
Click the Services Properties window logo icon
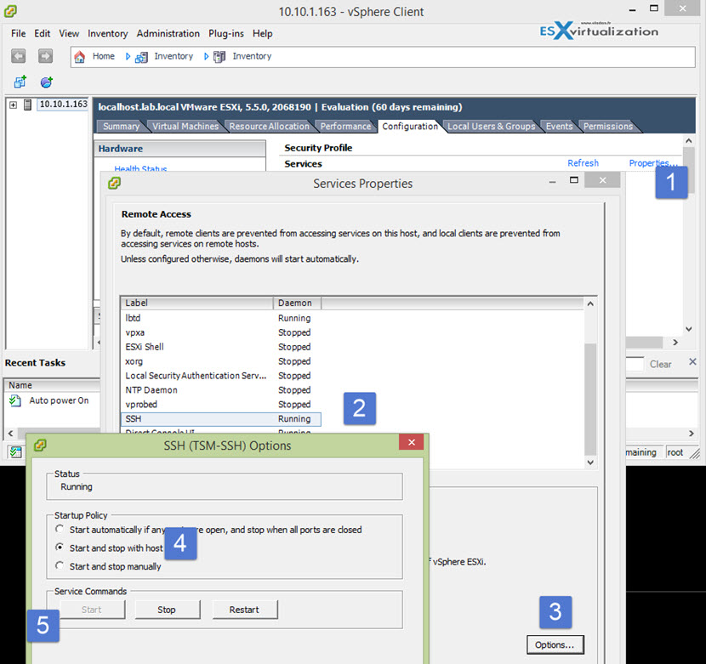point(114,184)
